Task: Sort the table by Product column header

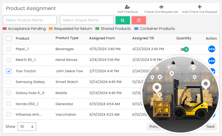Action: (22, 38)
